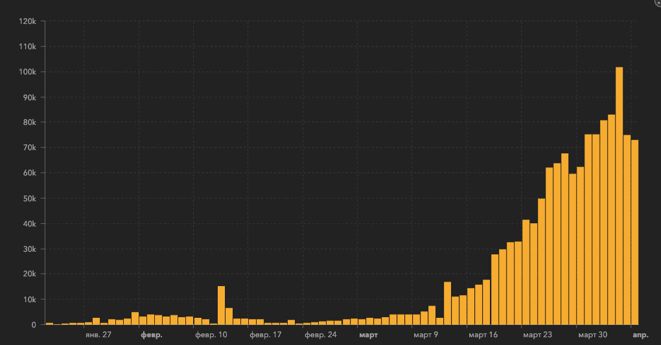This screenshot has width=661, height=345.
Task: Click the 'март 30' date label
Action: point(593,335)
